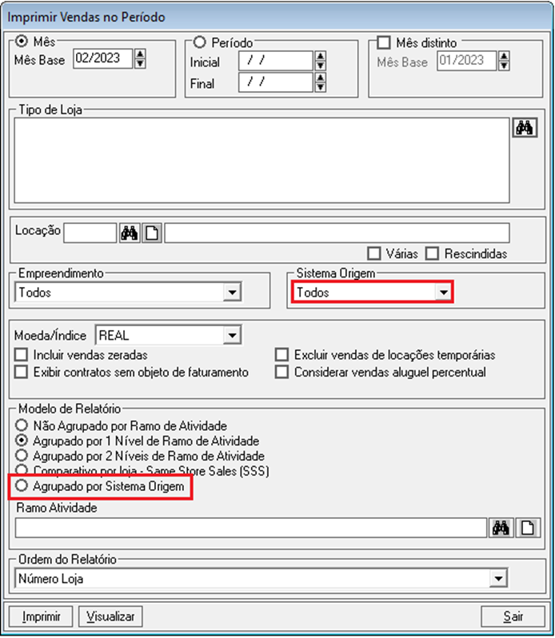Screen dimensions: 555x638
Task: Search Locação with the binoculars icon
Action: 130,233
